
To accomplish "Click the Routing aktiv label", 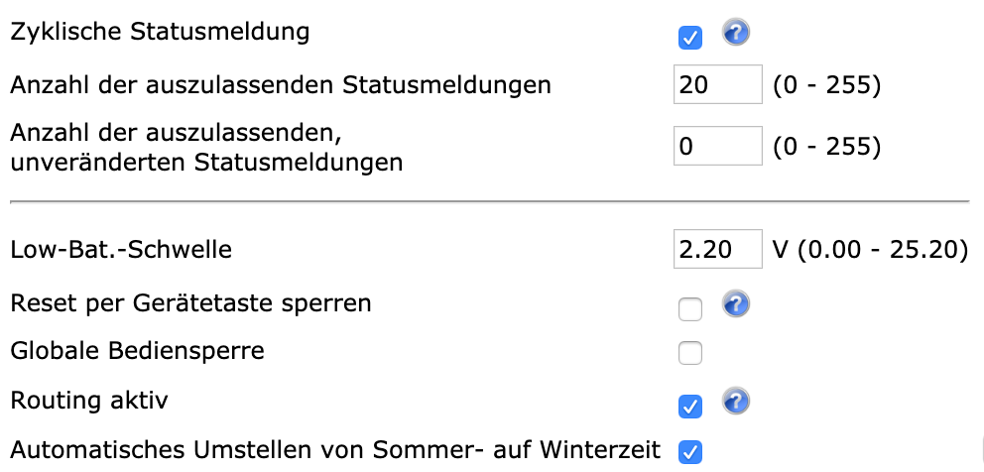I will tap(89, 401).
